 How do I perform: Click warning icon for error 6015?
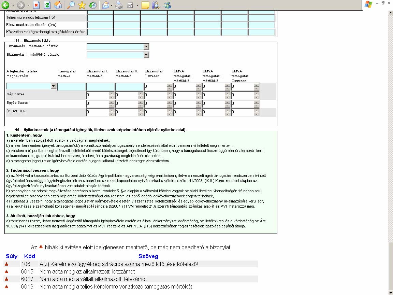point(6,271)
